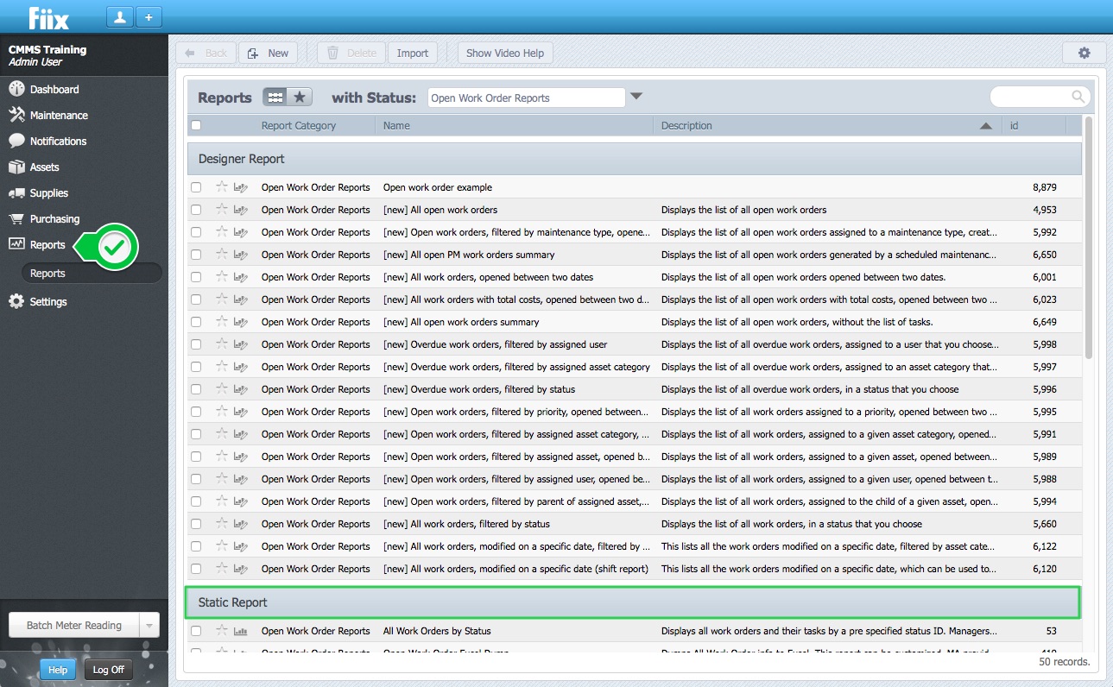This screenshot has height=687, width=1113.
Task: Click the Import button
Action: pos(413,53)
